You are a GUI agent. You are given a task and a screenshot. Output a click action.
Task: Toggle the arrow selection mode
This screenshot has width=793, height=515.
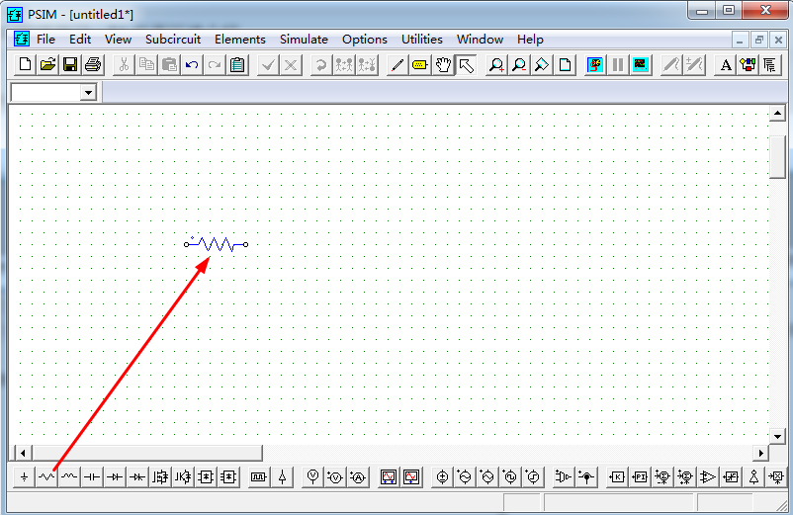pos(466,64)
